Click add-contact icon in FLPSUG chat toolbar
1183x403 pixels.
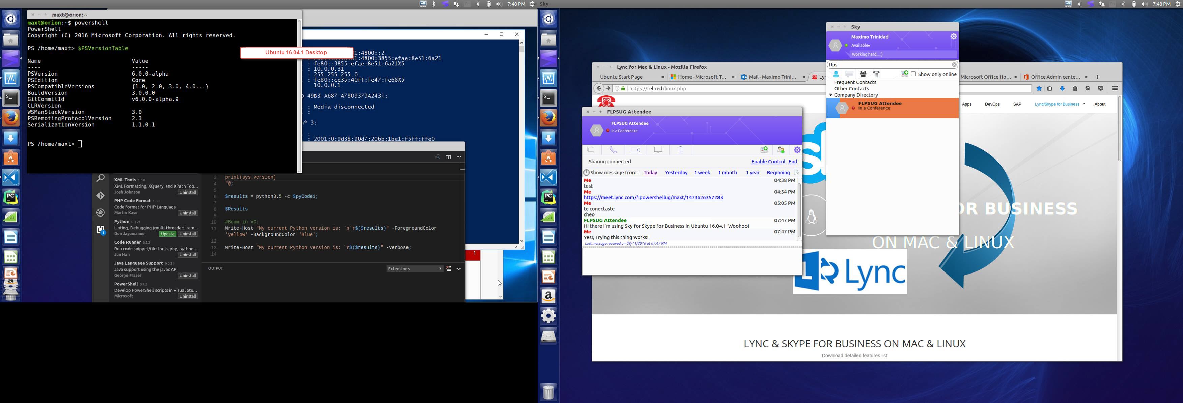pyautogui.click(x=764, y=150)
